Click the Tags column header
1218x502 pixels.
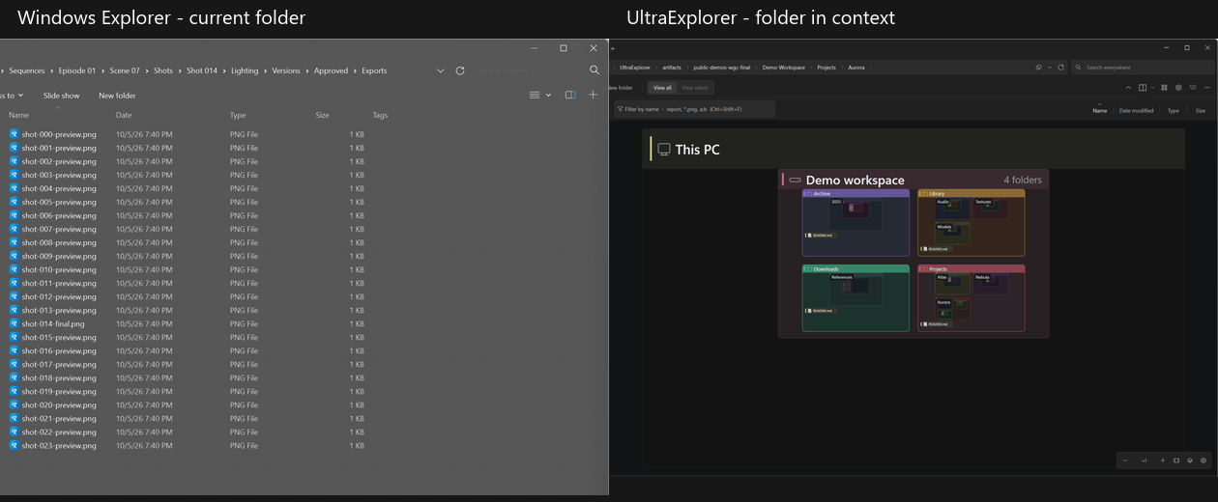[380, 115]
